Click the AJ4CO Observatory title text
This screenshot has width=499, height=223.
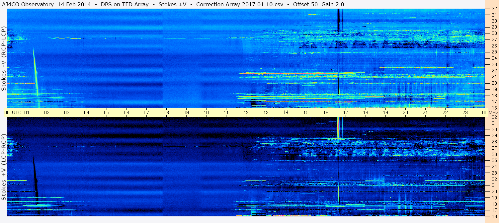pyautogui.click(x=28, y=4)
